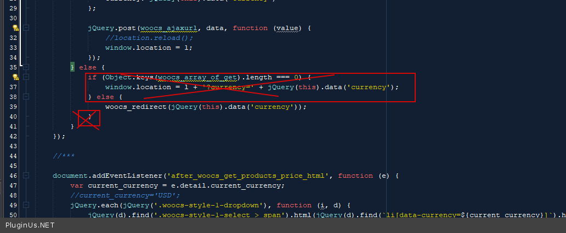
Task: Click the //*** comment line
Action: pyautogui.click(x=64, y=156)
